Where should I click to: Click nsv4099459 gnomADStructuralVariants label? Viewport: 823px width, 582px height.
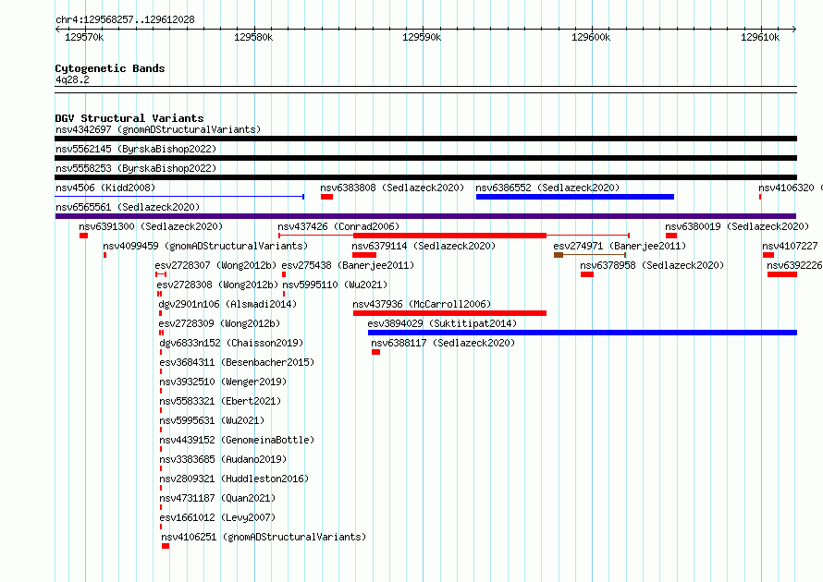pyautogui.click(x=205, y=246)
